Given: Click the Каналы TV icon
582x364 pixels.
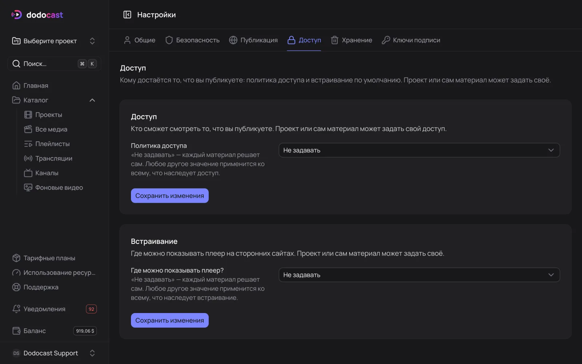Looking at the screenshot, I should click(x=28, y=173).
